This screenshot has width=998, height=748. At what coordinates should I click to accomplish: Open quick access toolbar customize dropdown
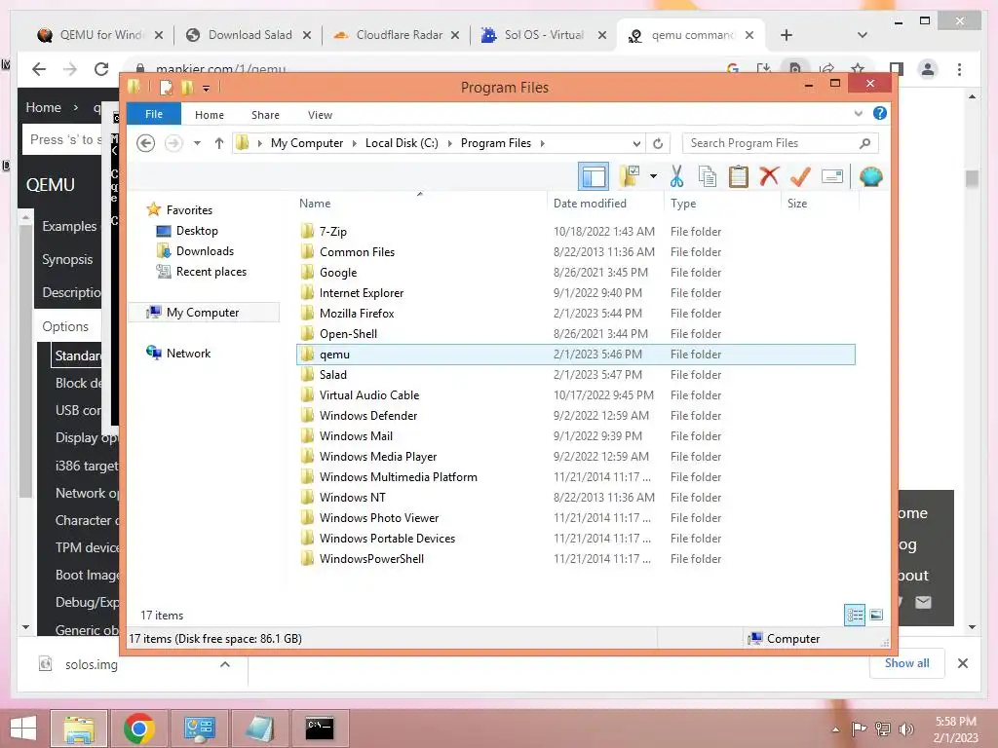pyautogui.click(x=207, y=88)
